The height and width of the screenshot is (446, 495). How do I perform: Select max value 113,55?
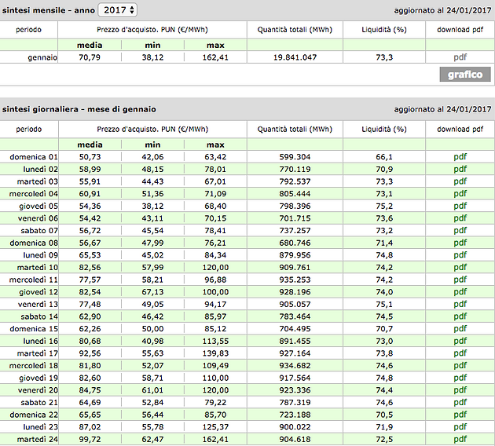pyautogui.click(x=215, y=341)
